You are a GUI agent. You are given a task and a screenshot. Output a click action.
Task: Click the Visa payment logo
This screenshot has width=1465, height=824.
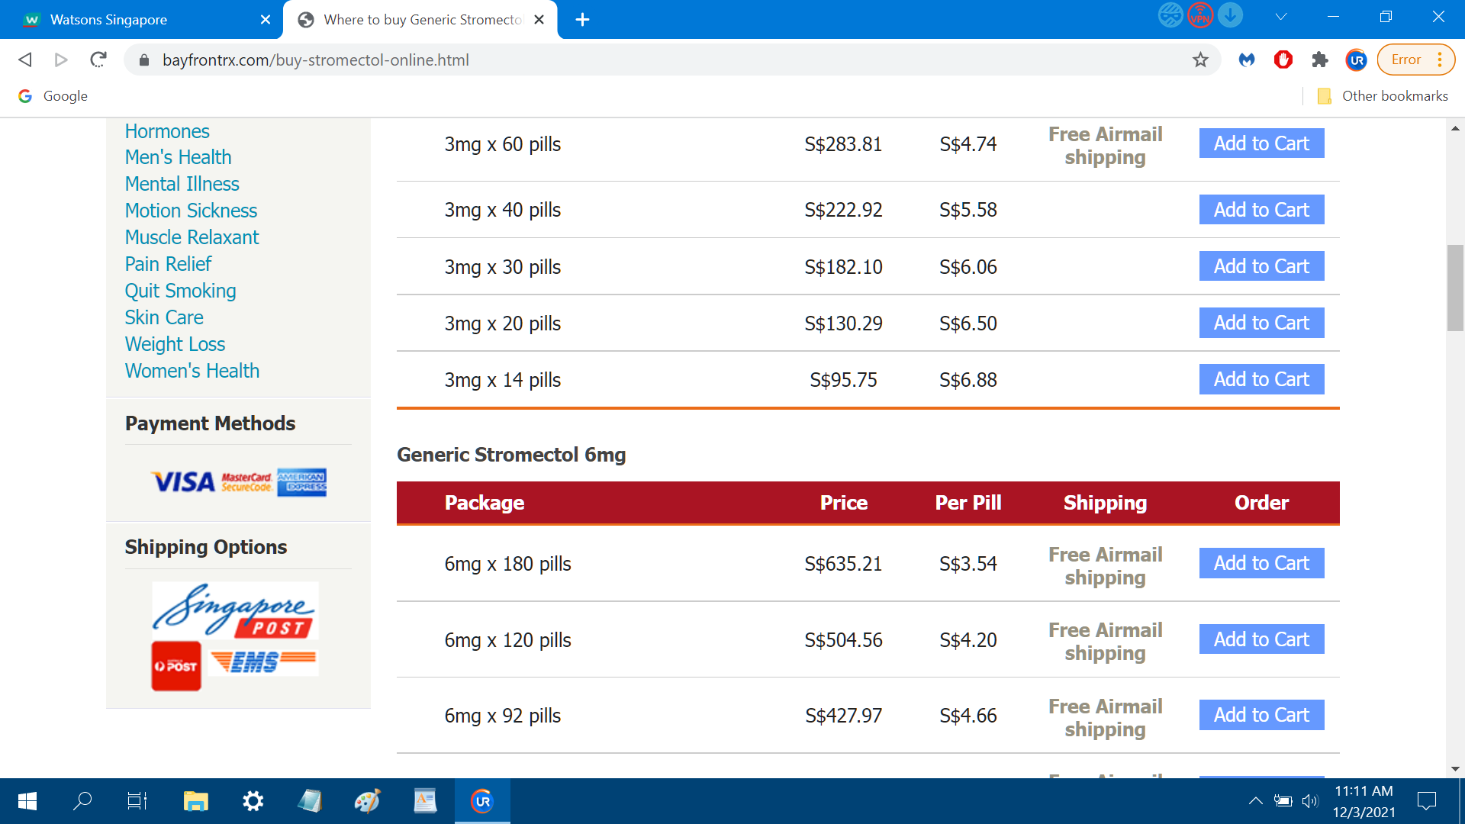(x=183, y=482)
